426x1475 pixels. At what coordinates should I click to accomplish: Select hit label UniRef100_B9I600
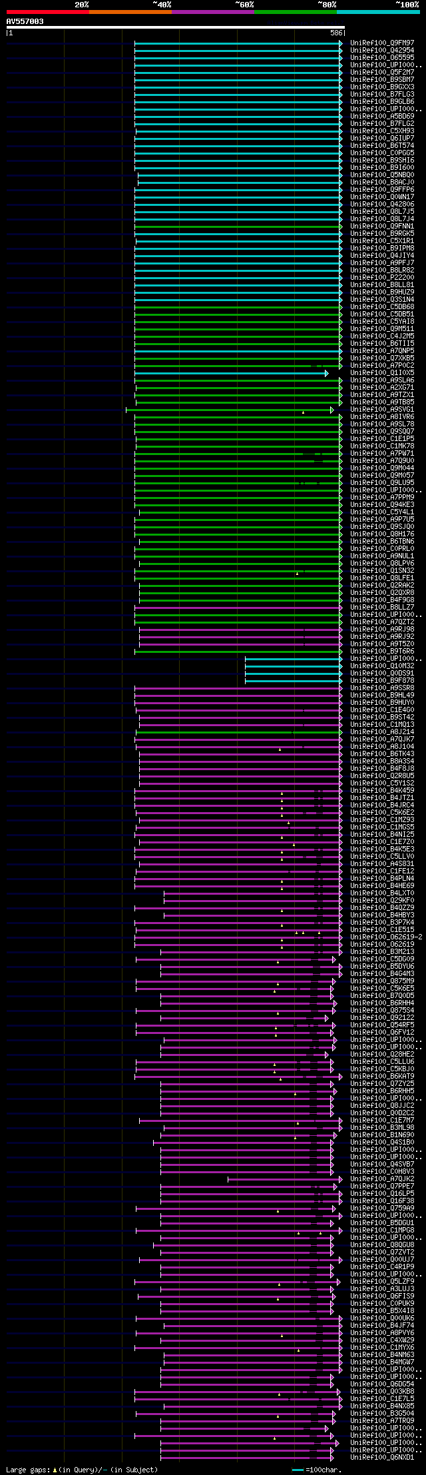[382, 167]
